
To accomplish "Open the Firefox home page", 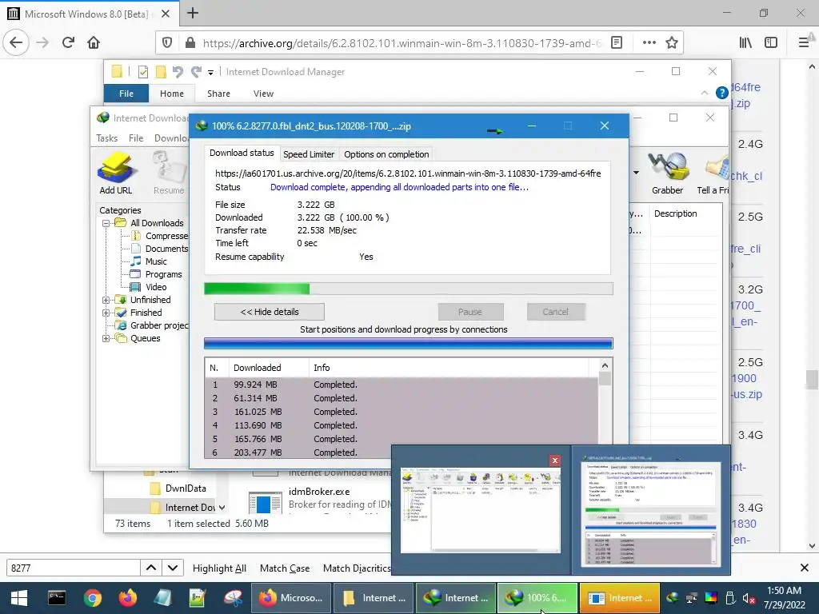I will click(94, 42).
